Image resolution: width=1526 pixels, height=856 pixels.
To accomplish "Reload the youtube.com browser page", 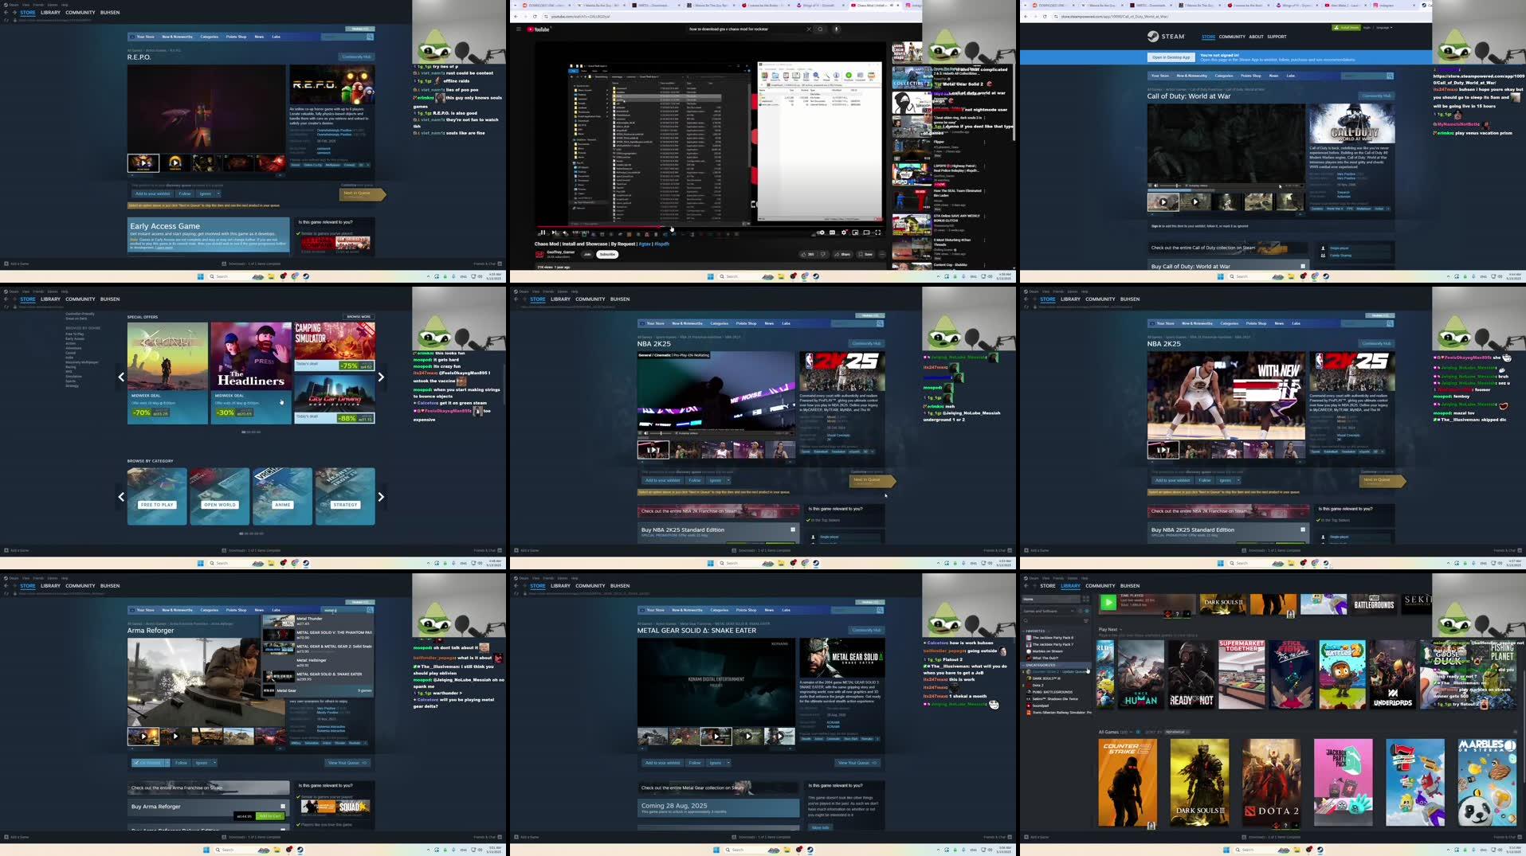I will [536, 16].
